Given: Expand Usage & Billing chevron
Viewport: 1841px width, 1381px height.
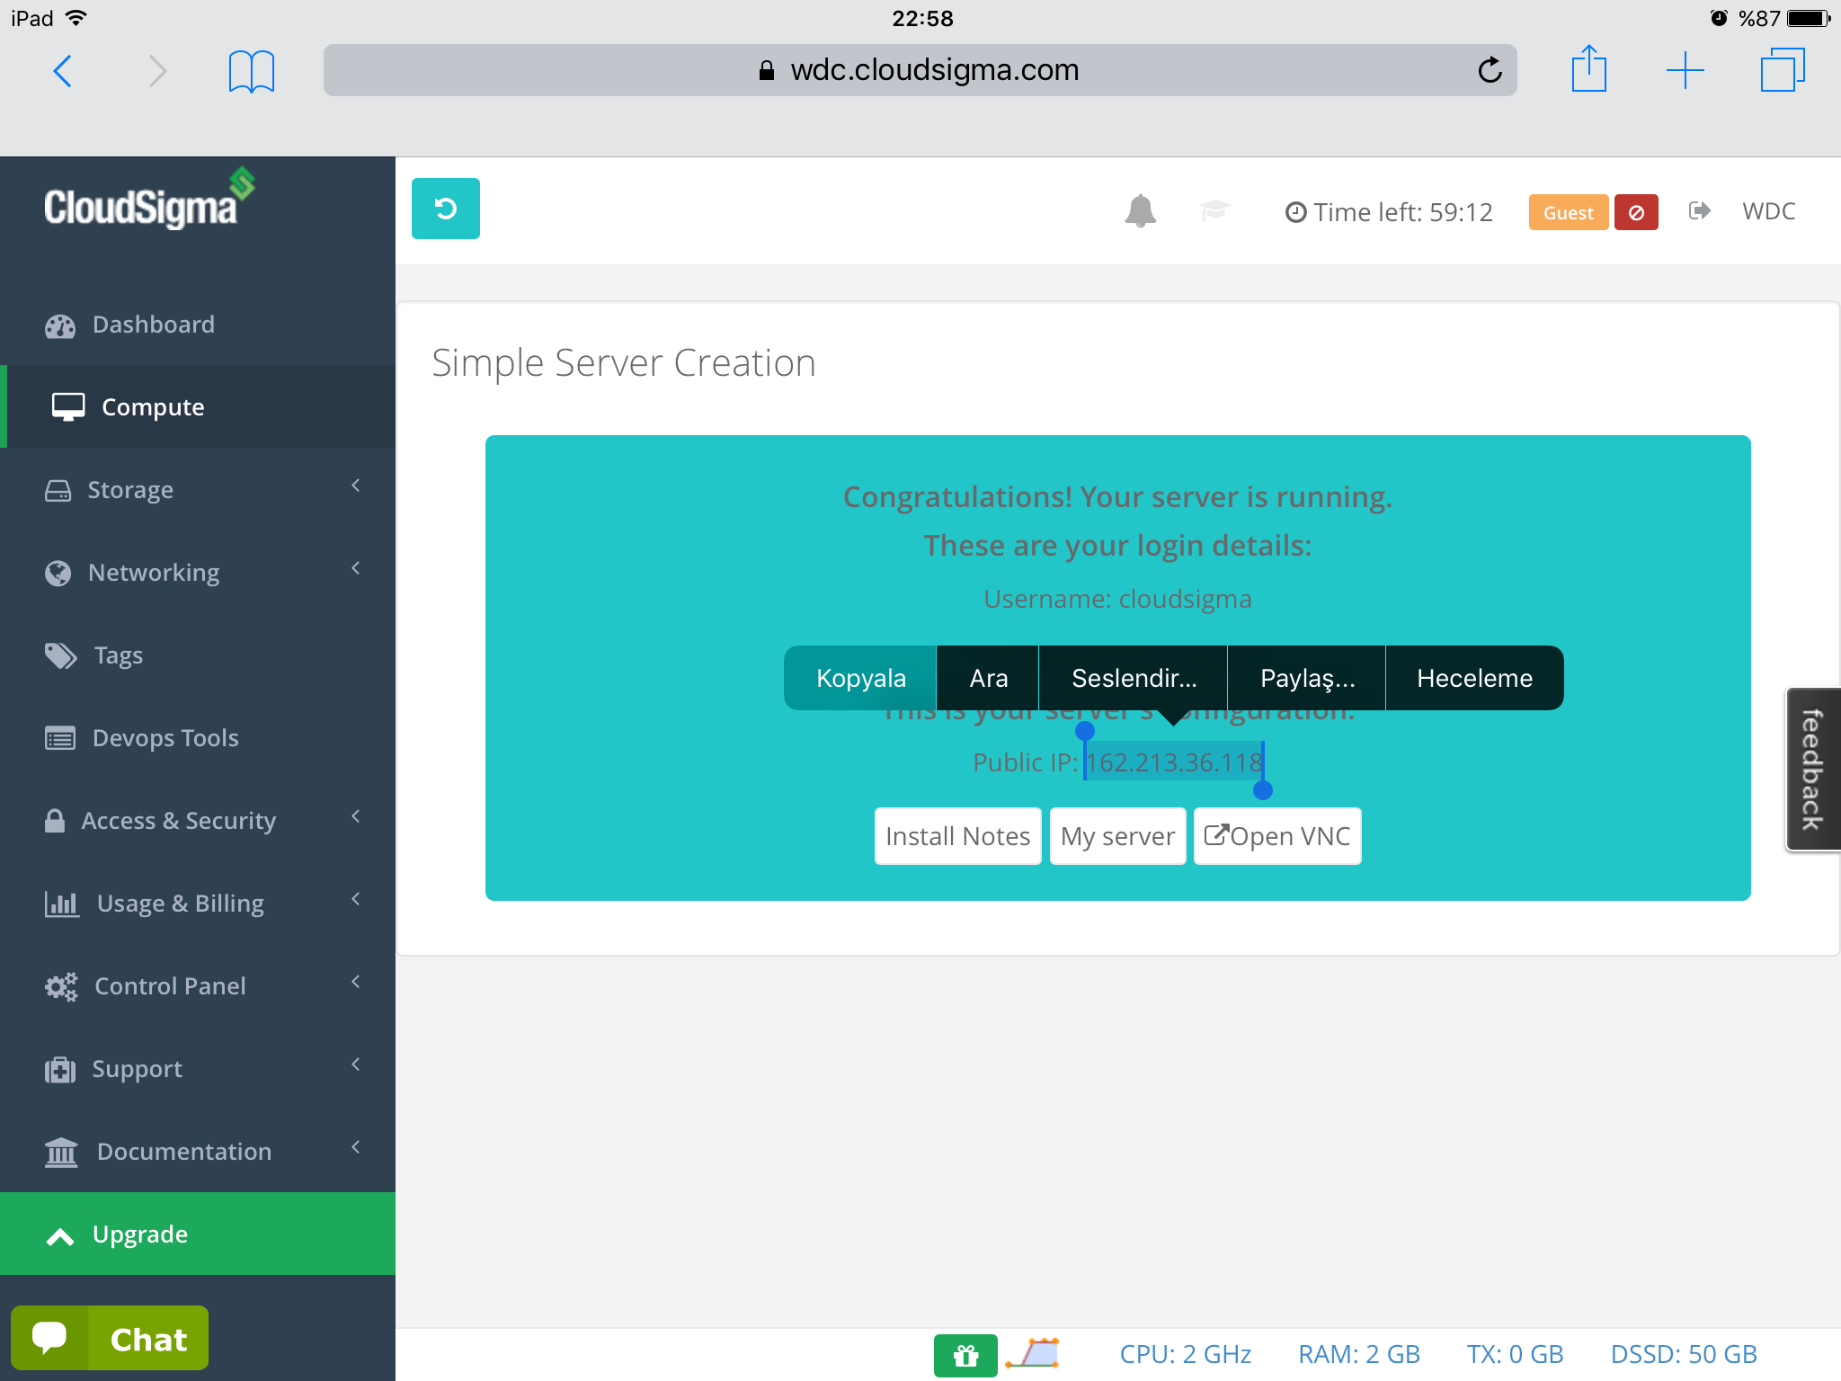Looking at the screenshot, I should [x=356, y=899].
